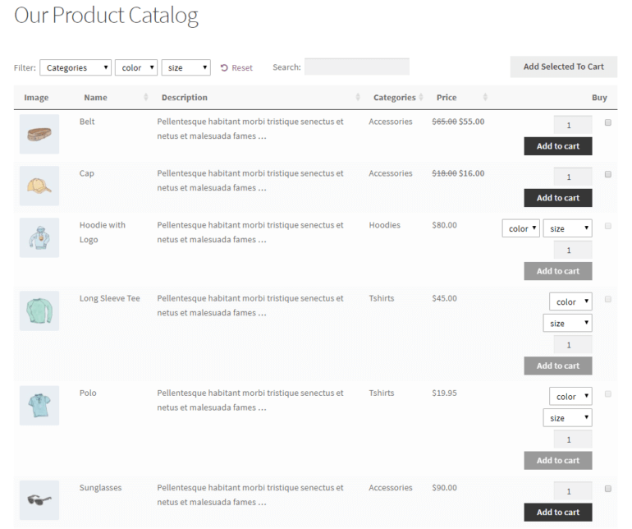
Task: Click the Buy column header
Action: [599, 97]
